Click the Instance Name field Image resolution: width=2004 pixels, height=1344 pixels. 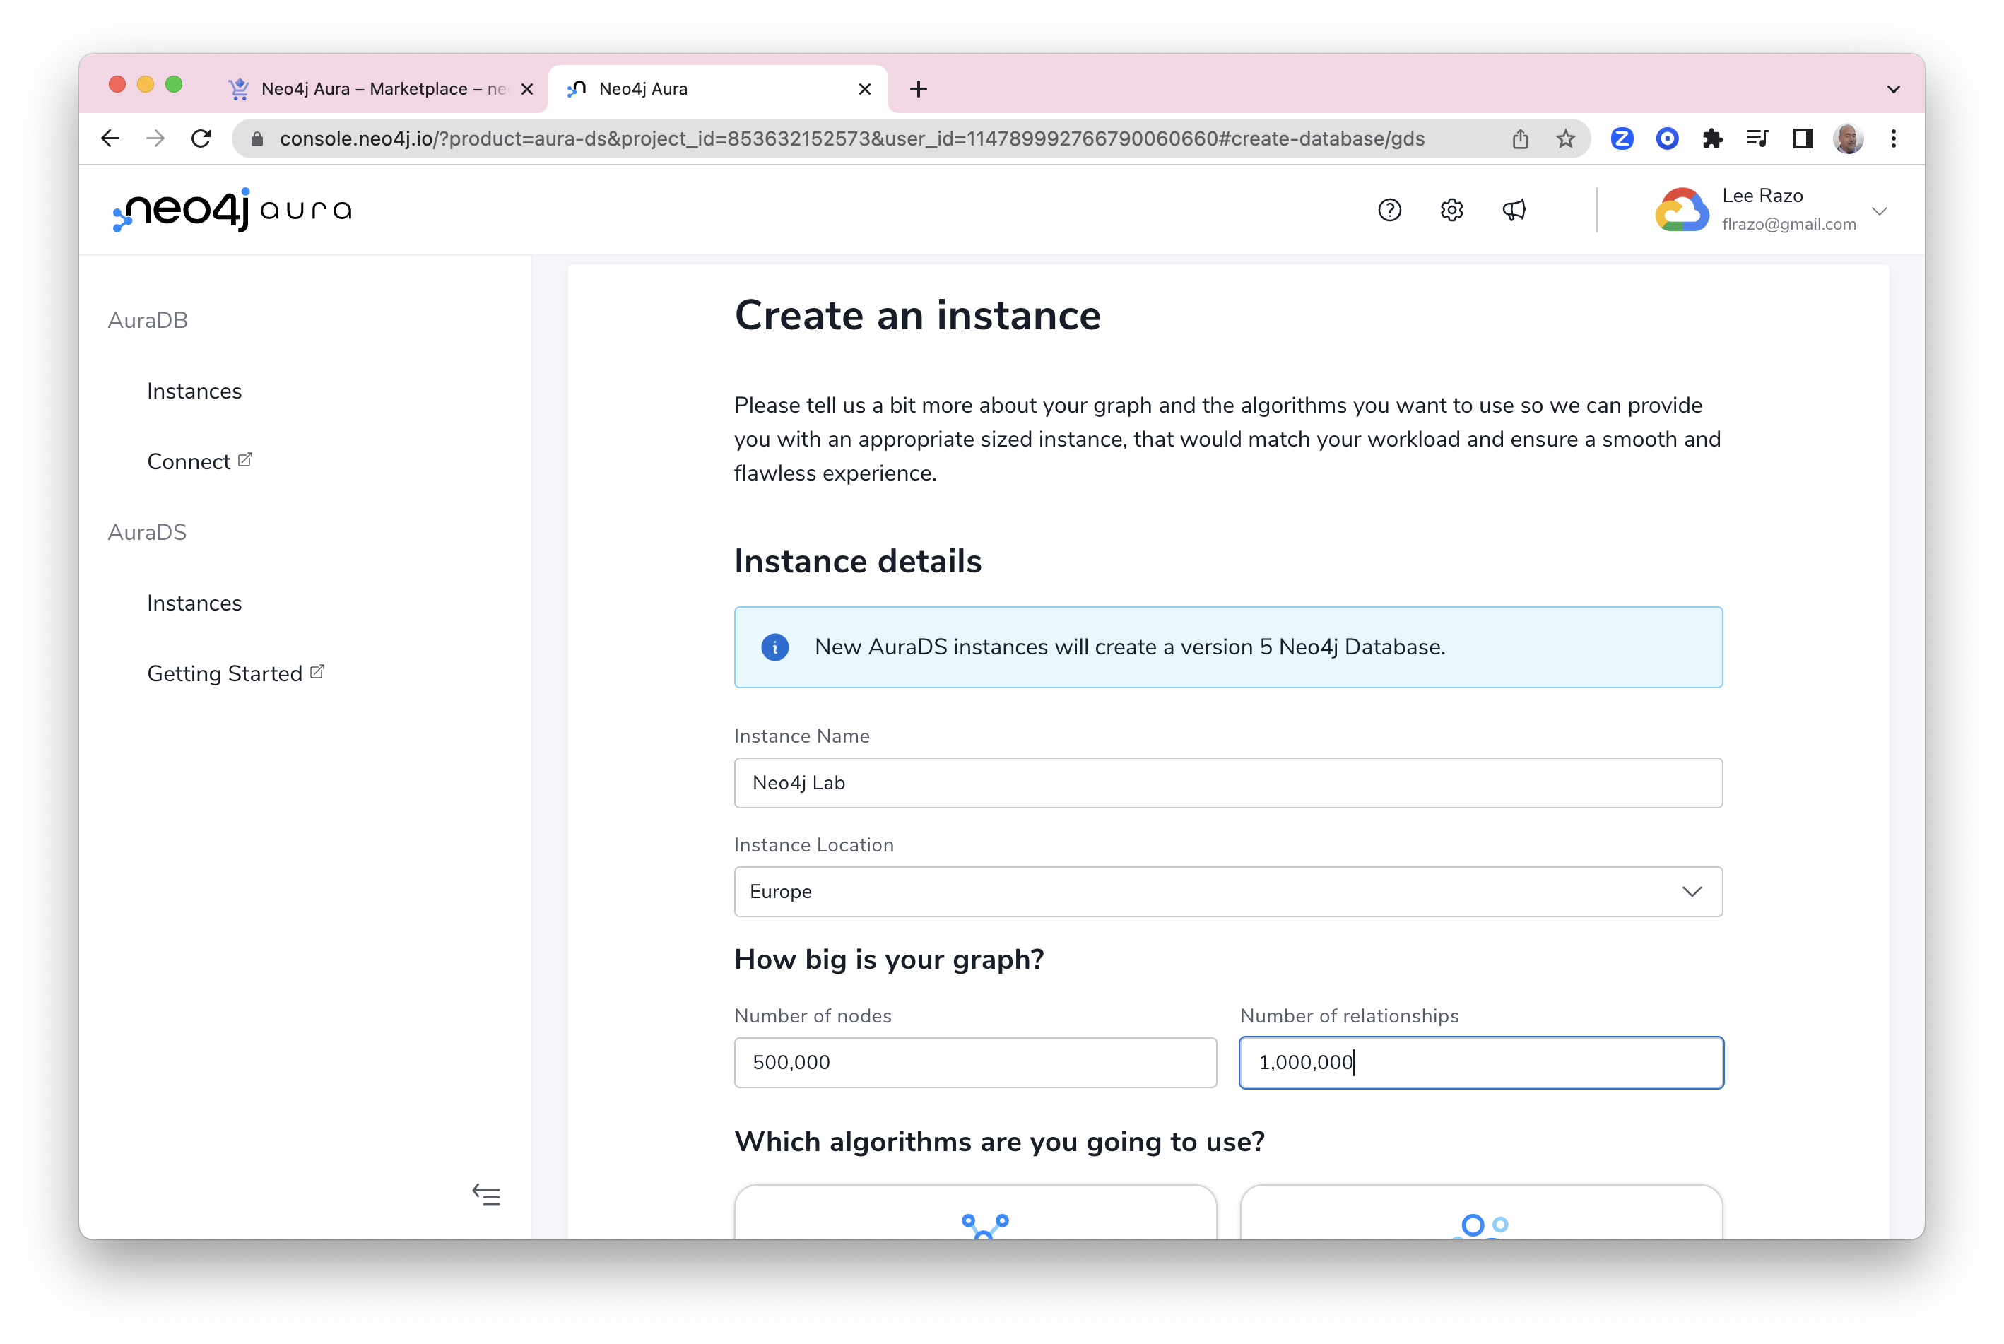coord(1227,782)
